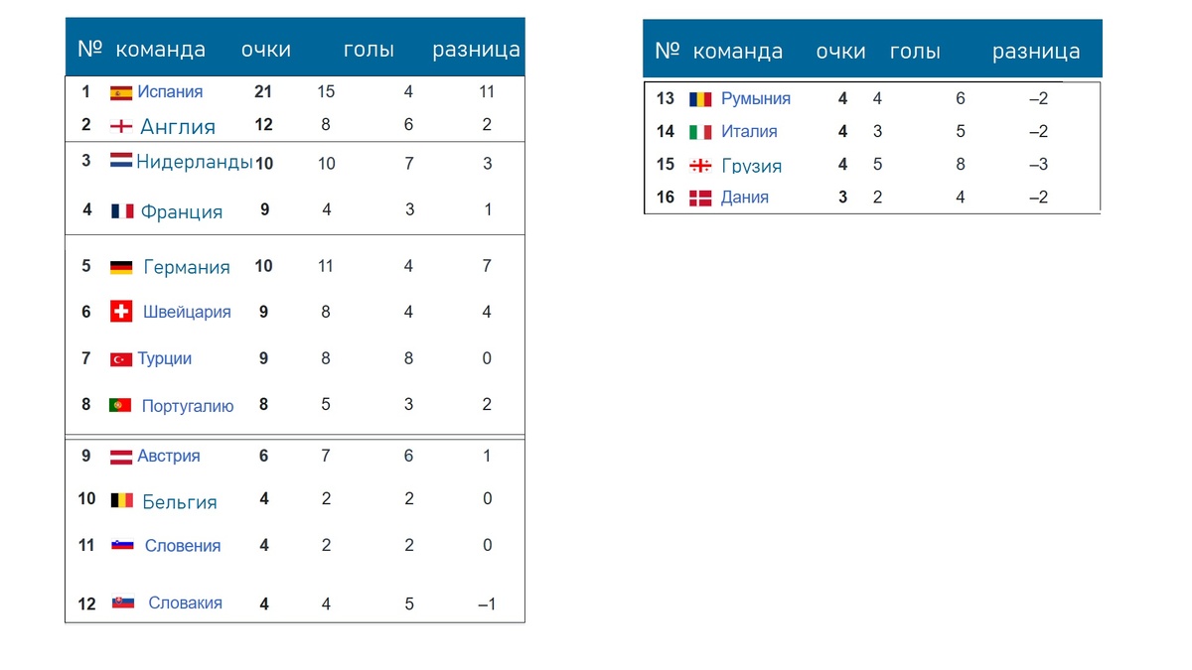Open the Испания team link
This screenshot has height=670, width=1192.
(170, 91)
